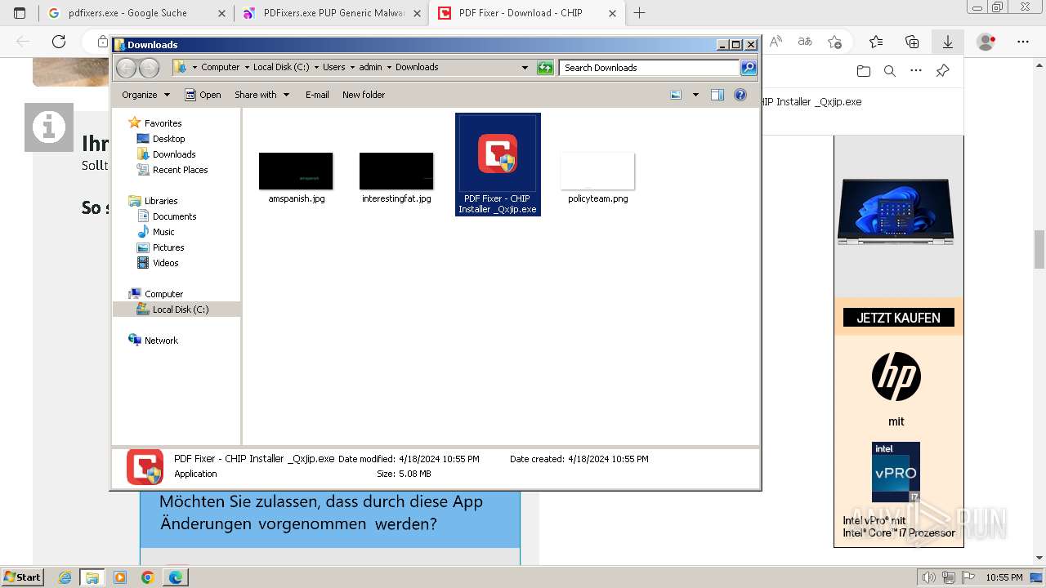Click admin in the address breadcrumb

click(370, 68)
